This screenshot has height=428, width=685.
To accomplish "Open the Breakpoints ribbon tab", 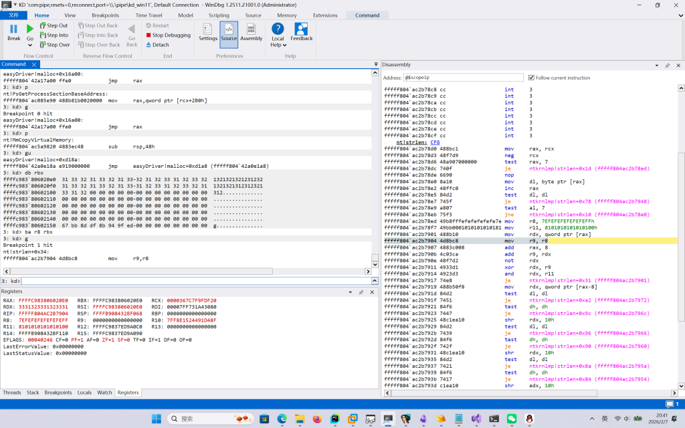I will click(105, 15).
